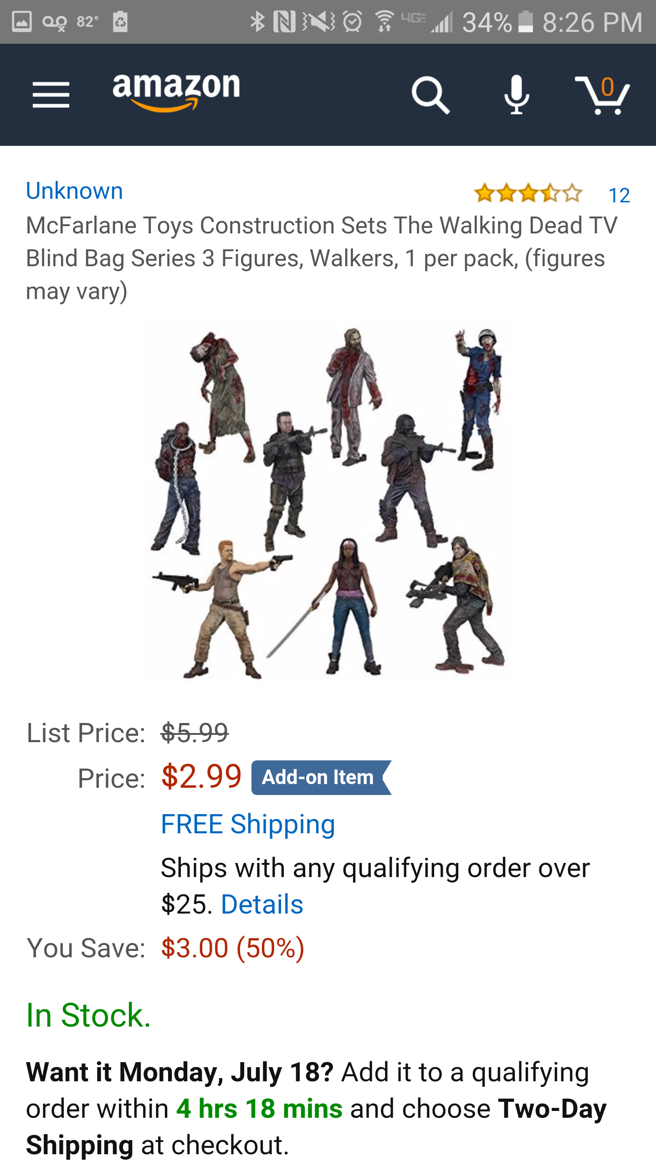
Task: Tap the product title text
Action: coord(322,258)
